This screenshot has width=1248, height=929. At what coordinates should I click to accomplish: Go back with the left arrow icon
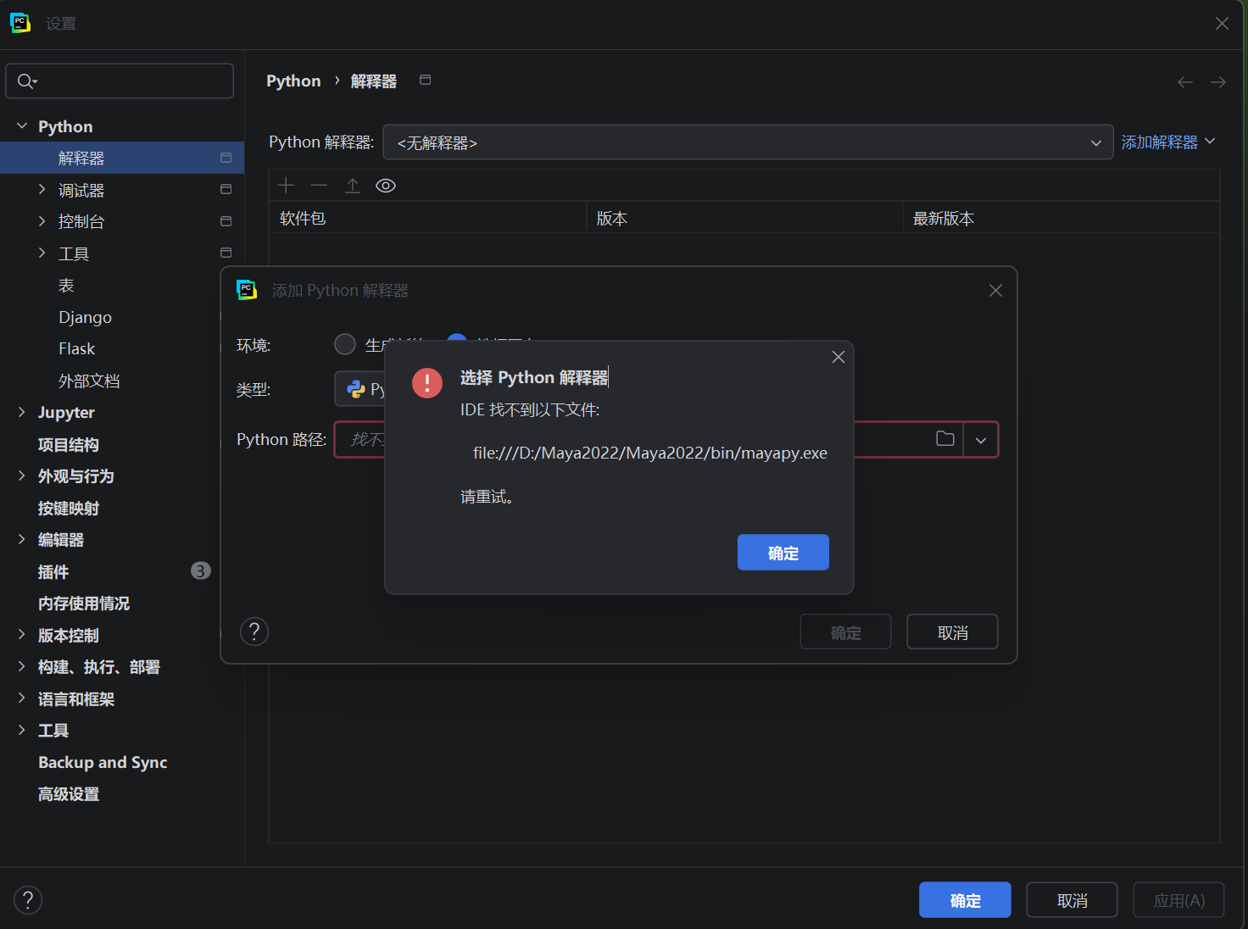coord(1185,81)
